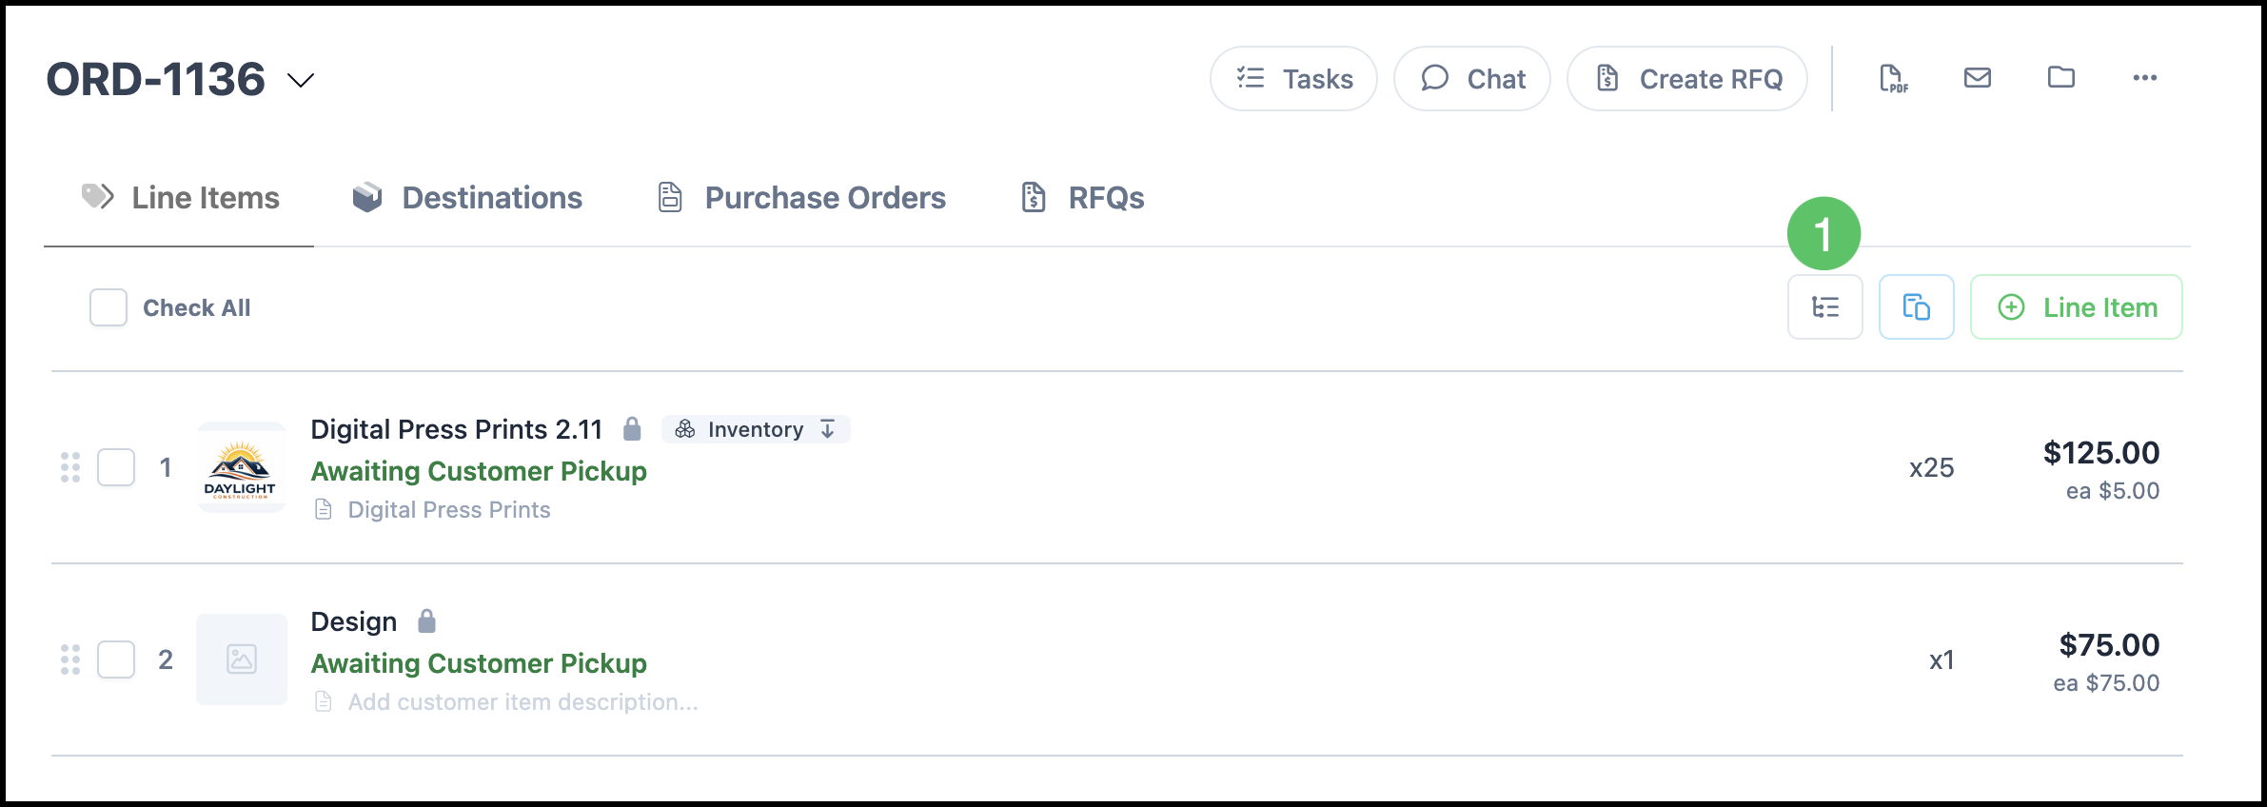The image size is (2267, 807).
Task: Open the folder icon in the header
Action: tap(2060, 78)
